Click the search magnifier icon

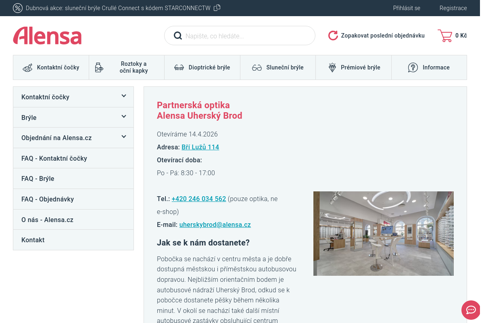178,36
